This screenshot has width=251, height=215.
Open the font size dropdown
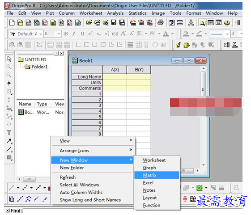click(59, 34)
